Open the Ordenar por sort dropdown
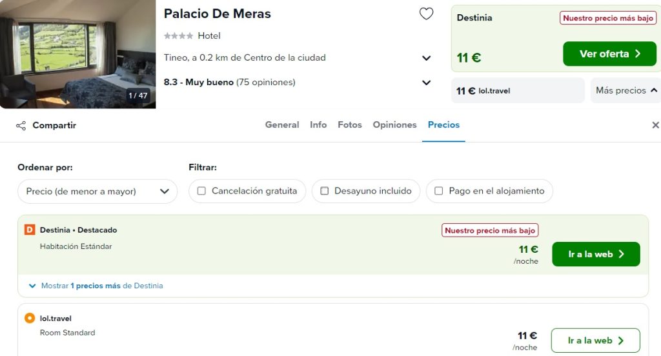Viewport: 661px width, 356px height. pyautogui.click(x=97, y=192)
